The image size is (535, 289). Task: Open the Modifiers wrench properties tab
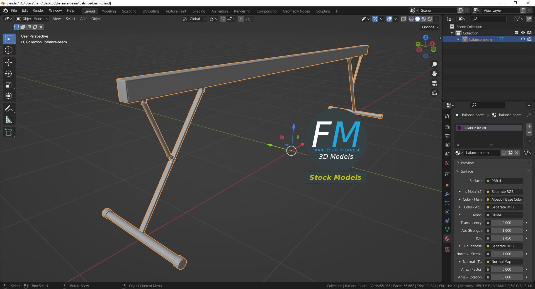coord(447,194)
